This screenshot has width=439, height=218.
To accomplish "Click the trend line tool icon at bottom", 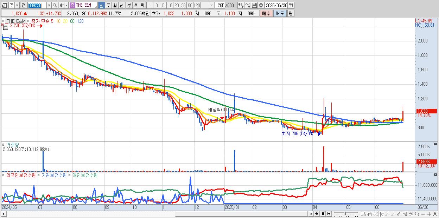I will pyautogui.click(x=388, y=214).
